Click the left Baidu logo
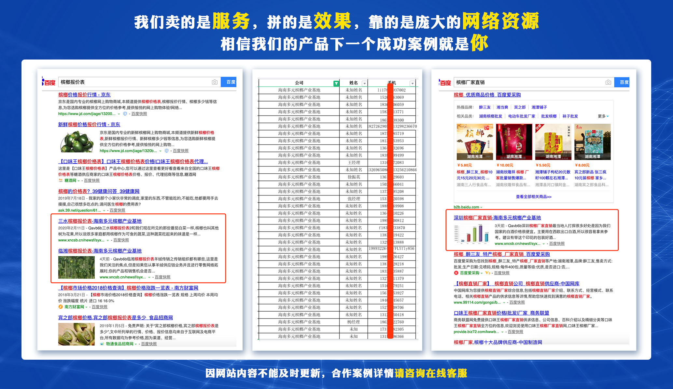 49,82
